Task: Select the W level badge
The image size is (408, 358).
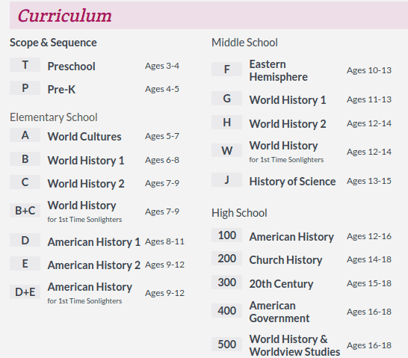Action: [x=226, y=150]
